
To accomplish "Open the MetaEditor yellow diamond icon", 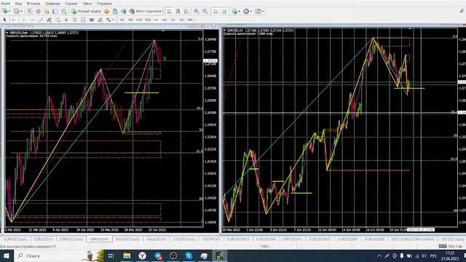I will pos(107,12).
